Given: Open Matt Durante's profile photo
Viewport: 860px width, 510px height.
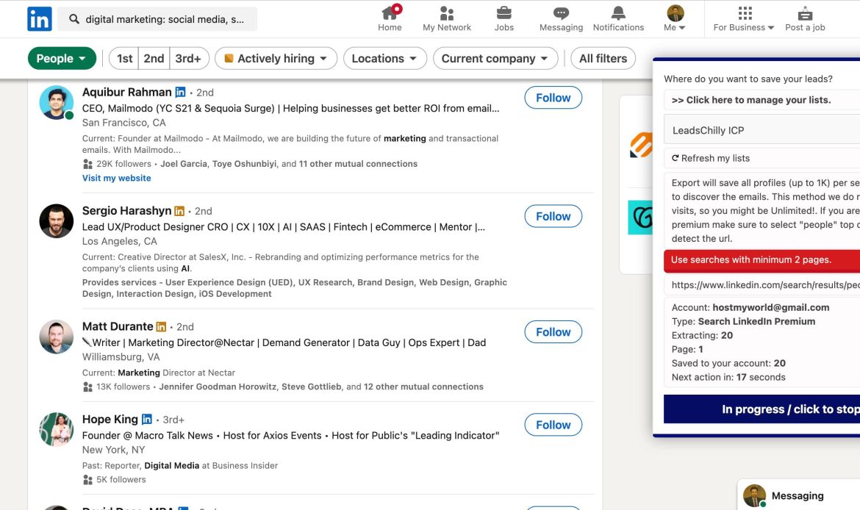Looking at the screenshot, I should pyautogui.click(x=57, y=337).
